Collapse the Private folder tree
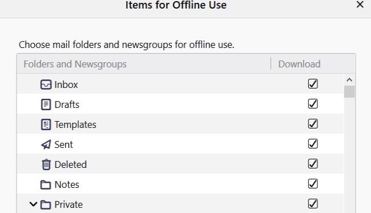The image size is (371, 213). tap(33, 204)
